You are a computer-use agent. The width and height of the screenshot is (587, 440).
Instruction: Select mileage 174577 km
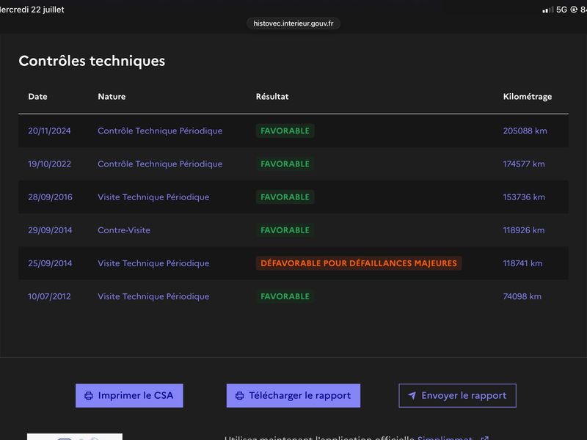pos(524,164)
